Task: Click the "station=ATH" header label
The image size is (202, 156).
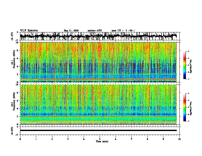Action: [95, 31]
